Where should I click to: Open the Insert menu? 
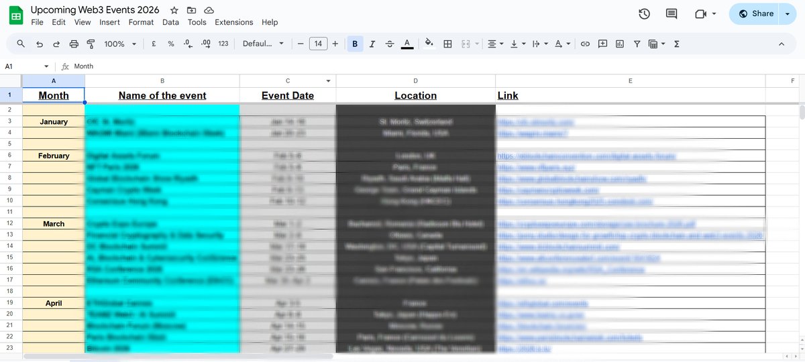coord(109,22)
